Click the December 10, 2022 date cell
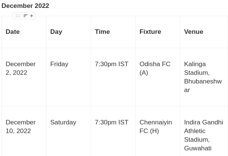This screenshot has width=228, height=156. (x=21, y=126)
